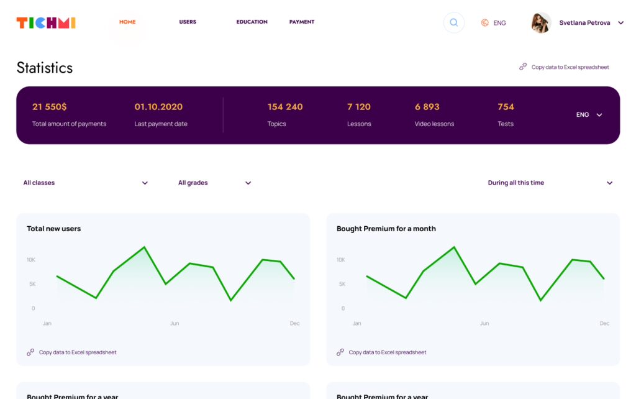Click link icon under Bought Premium for a month
Image resolution: width=636 pixels, height=399 pixels.
point(340,352)
